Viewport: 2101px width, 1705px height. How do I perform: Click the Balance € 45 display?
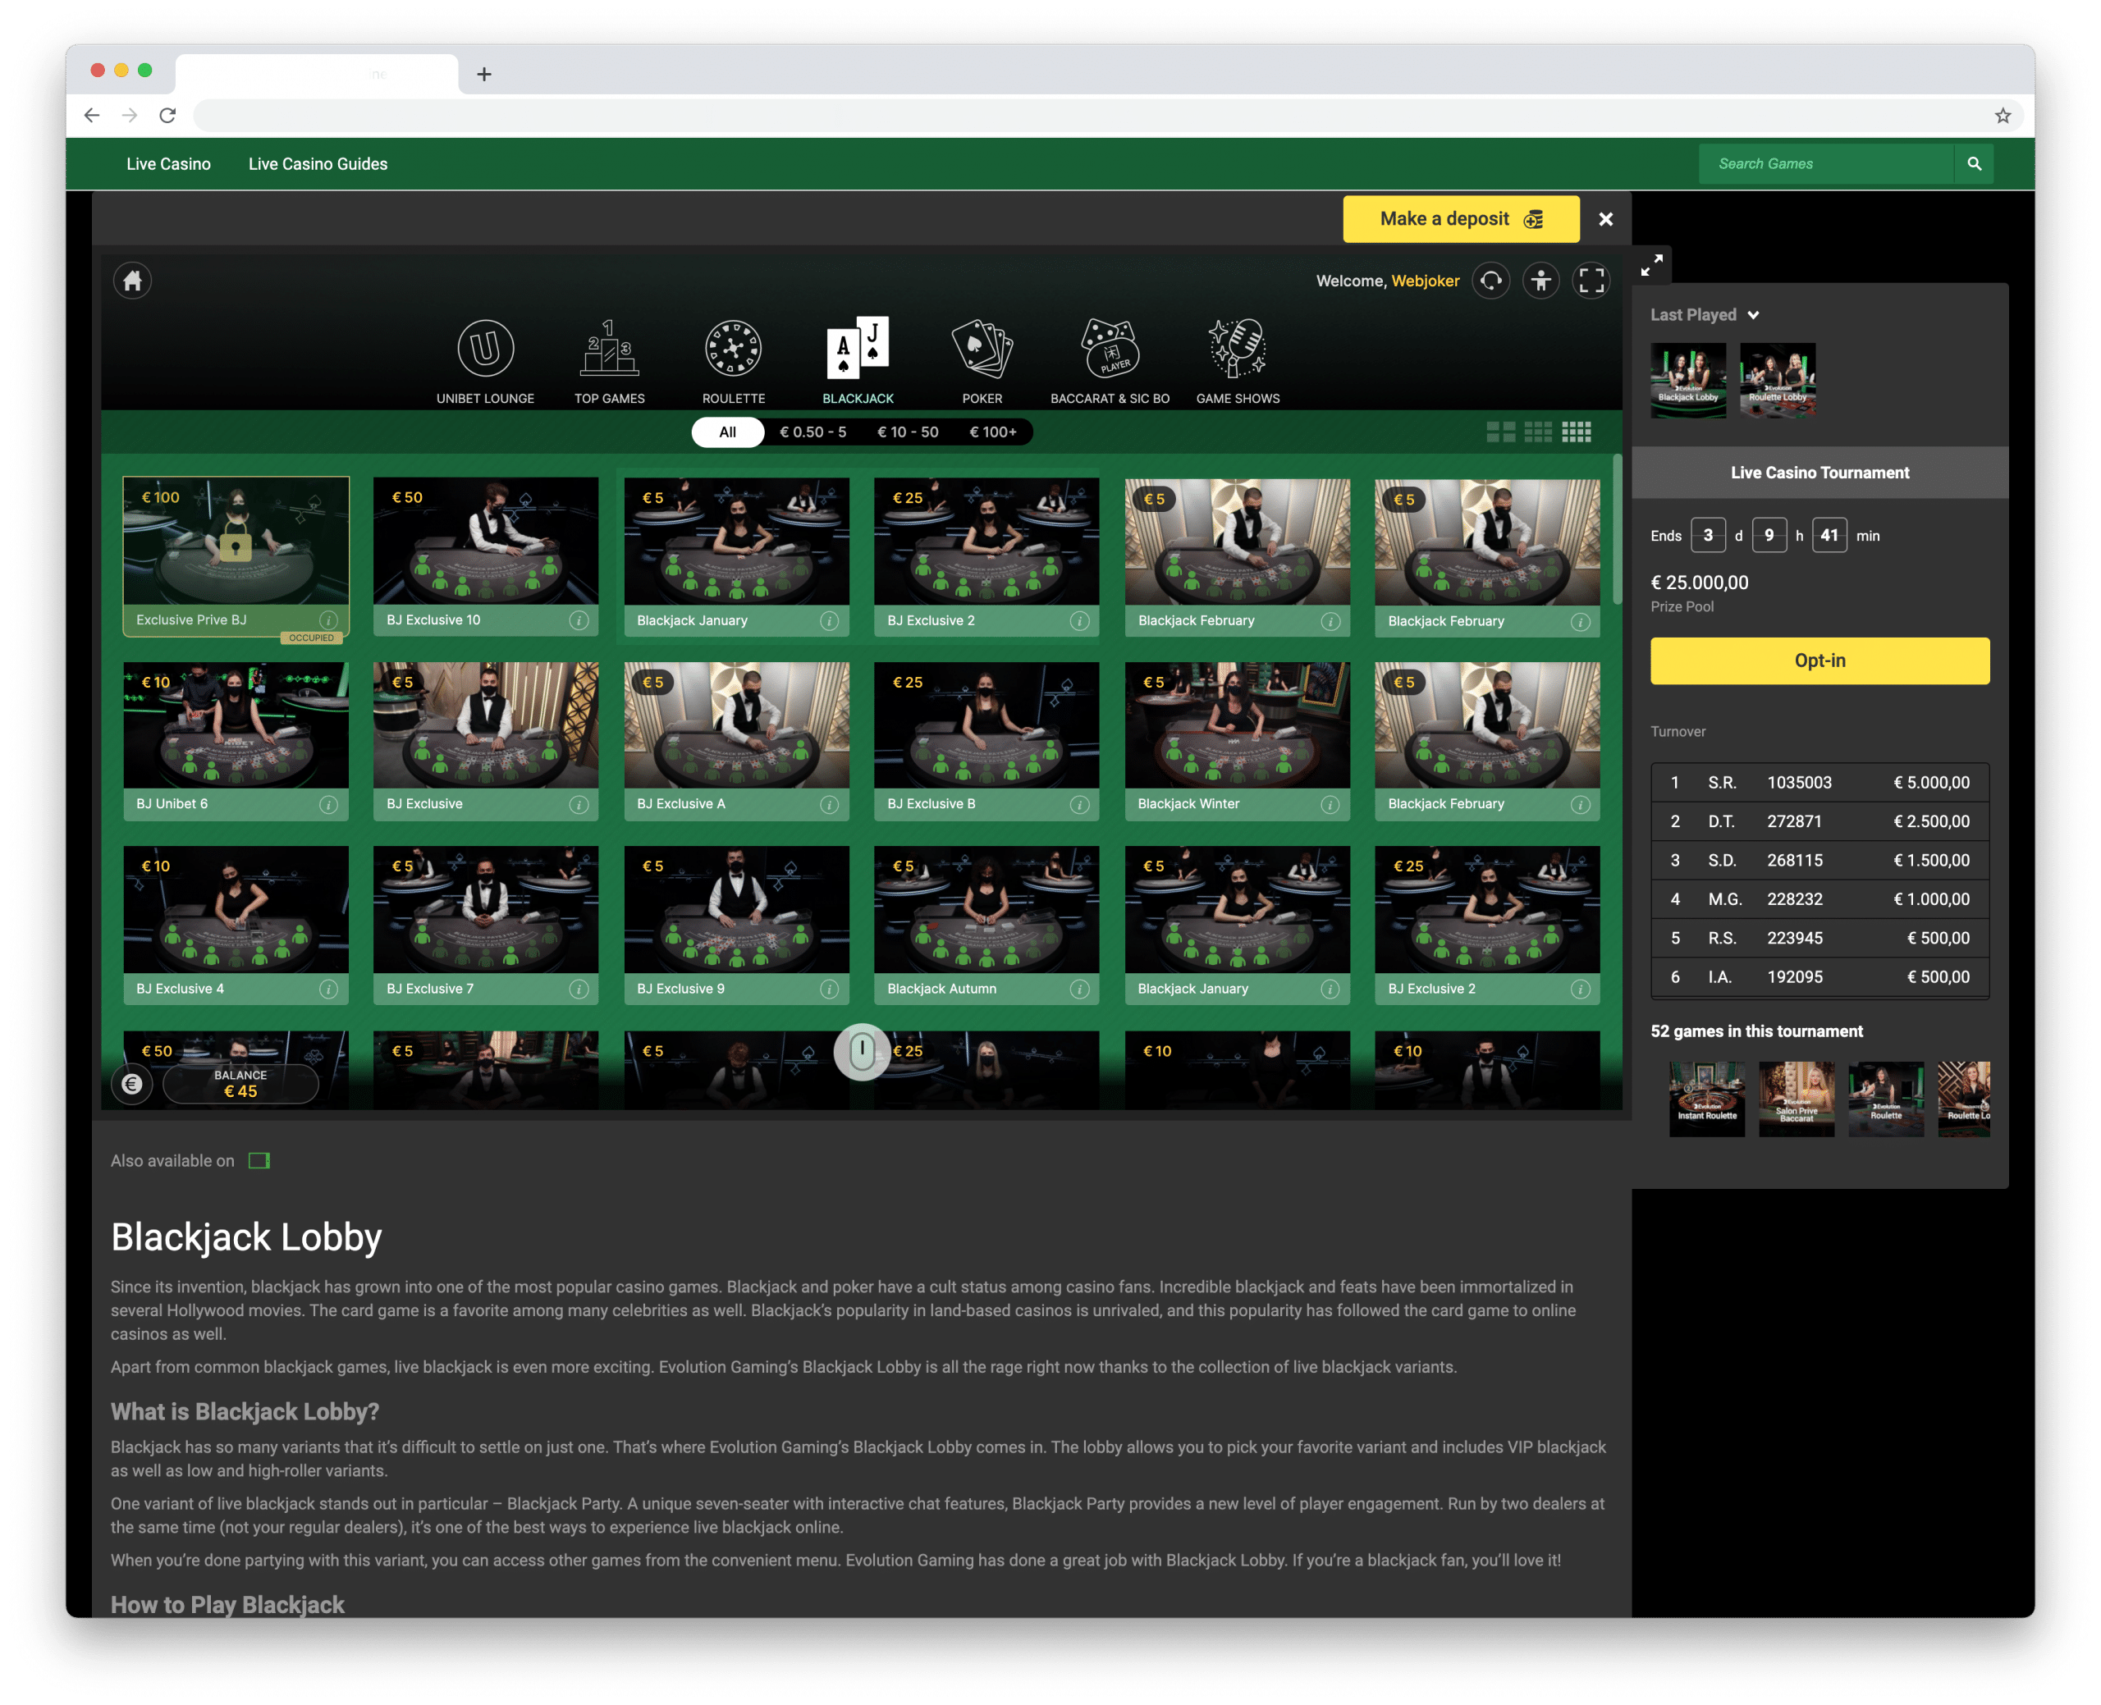tap(240, 1083)
